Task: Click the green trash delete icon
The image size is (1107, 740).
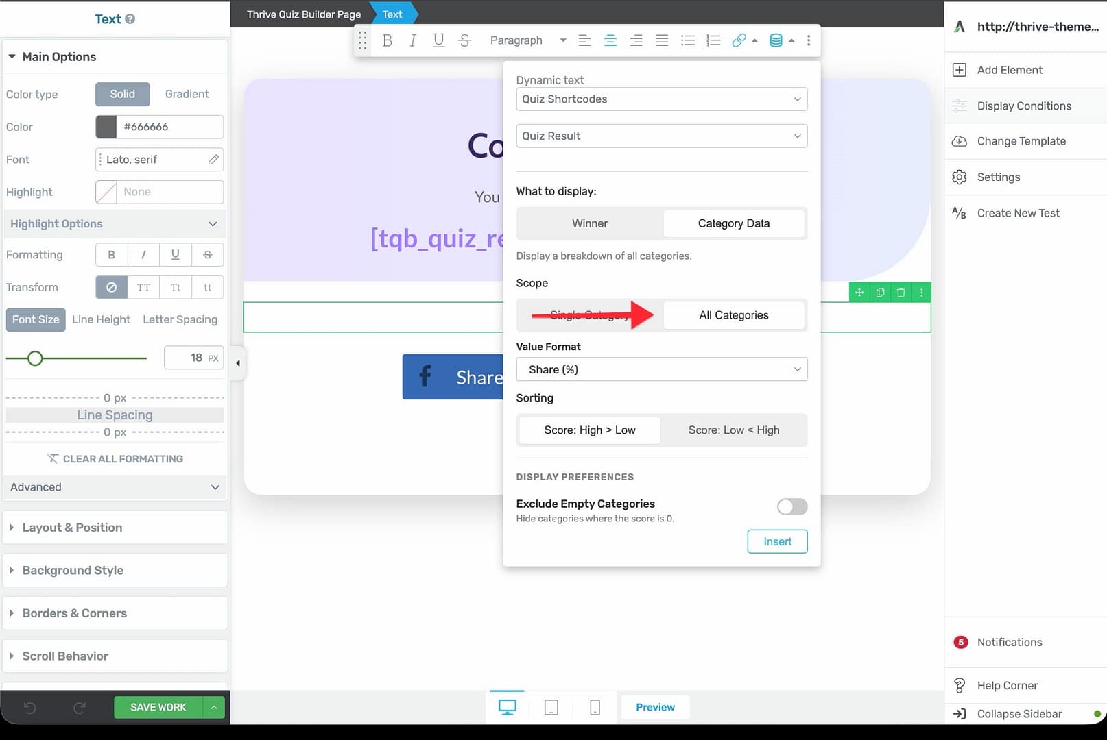Action: (901, 293)
